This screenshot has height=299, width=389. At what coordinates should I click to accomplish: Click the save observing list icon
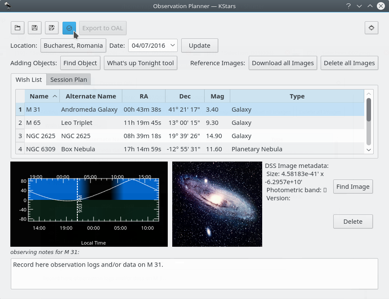tap(35, 28)
